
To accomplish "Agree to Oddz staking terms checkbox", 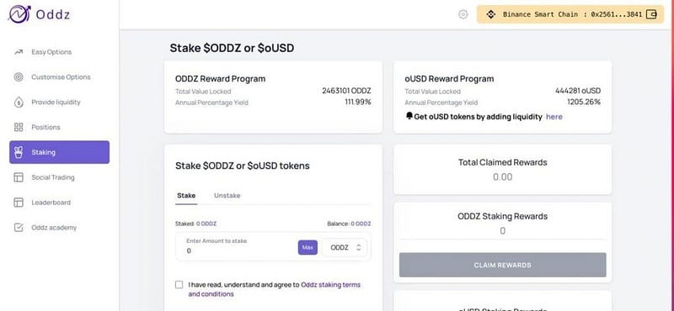I will point(179,285).
